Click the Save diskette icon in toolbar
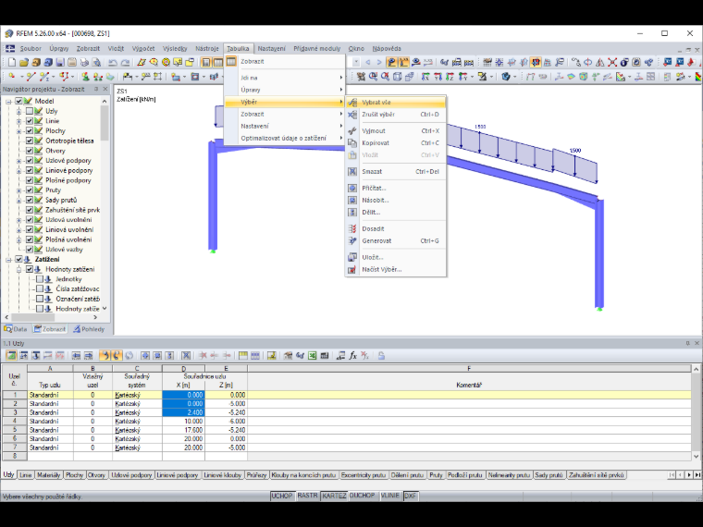703x527 pixels. (x=60, y=62)
